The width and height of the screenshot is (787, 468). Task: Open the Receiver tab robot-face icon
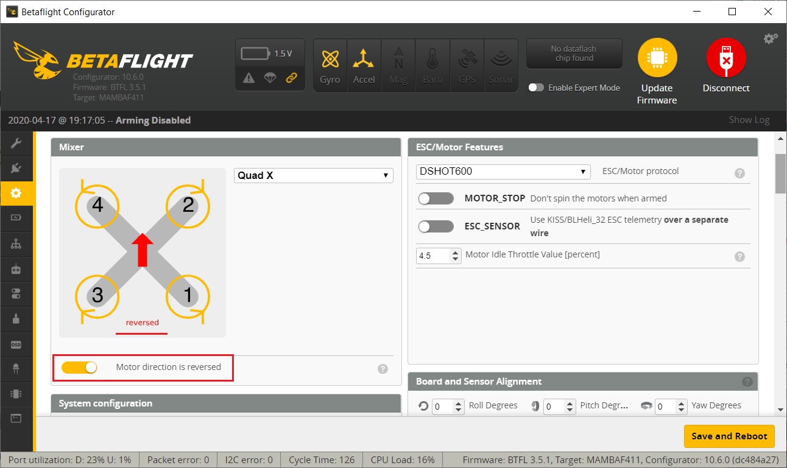click(16, 268)
